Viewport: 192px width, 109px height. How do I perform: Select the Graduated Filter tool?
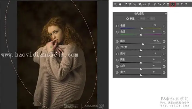(x=168, y=4)
